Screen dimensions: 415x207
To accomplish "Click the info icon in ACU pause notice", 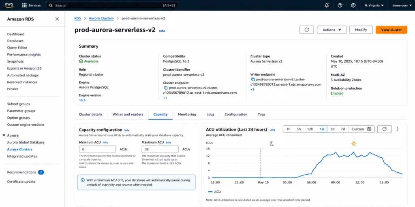I will coord(83,180).
